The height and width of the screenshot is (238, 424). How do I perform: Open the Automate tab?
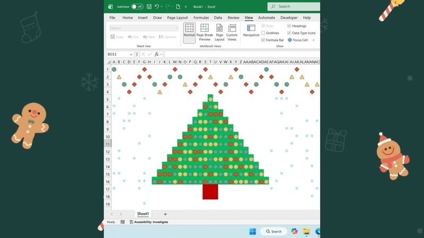[x=267, y=17]
